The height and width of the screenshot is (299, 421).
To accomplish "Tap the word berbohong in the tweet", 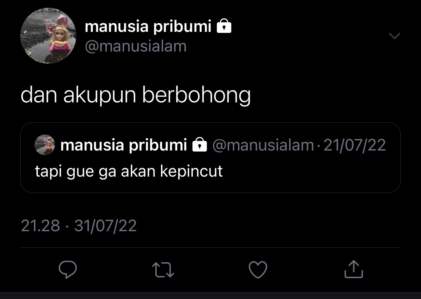I will coord(196,96).
